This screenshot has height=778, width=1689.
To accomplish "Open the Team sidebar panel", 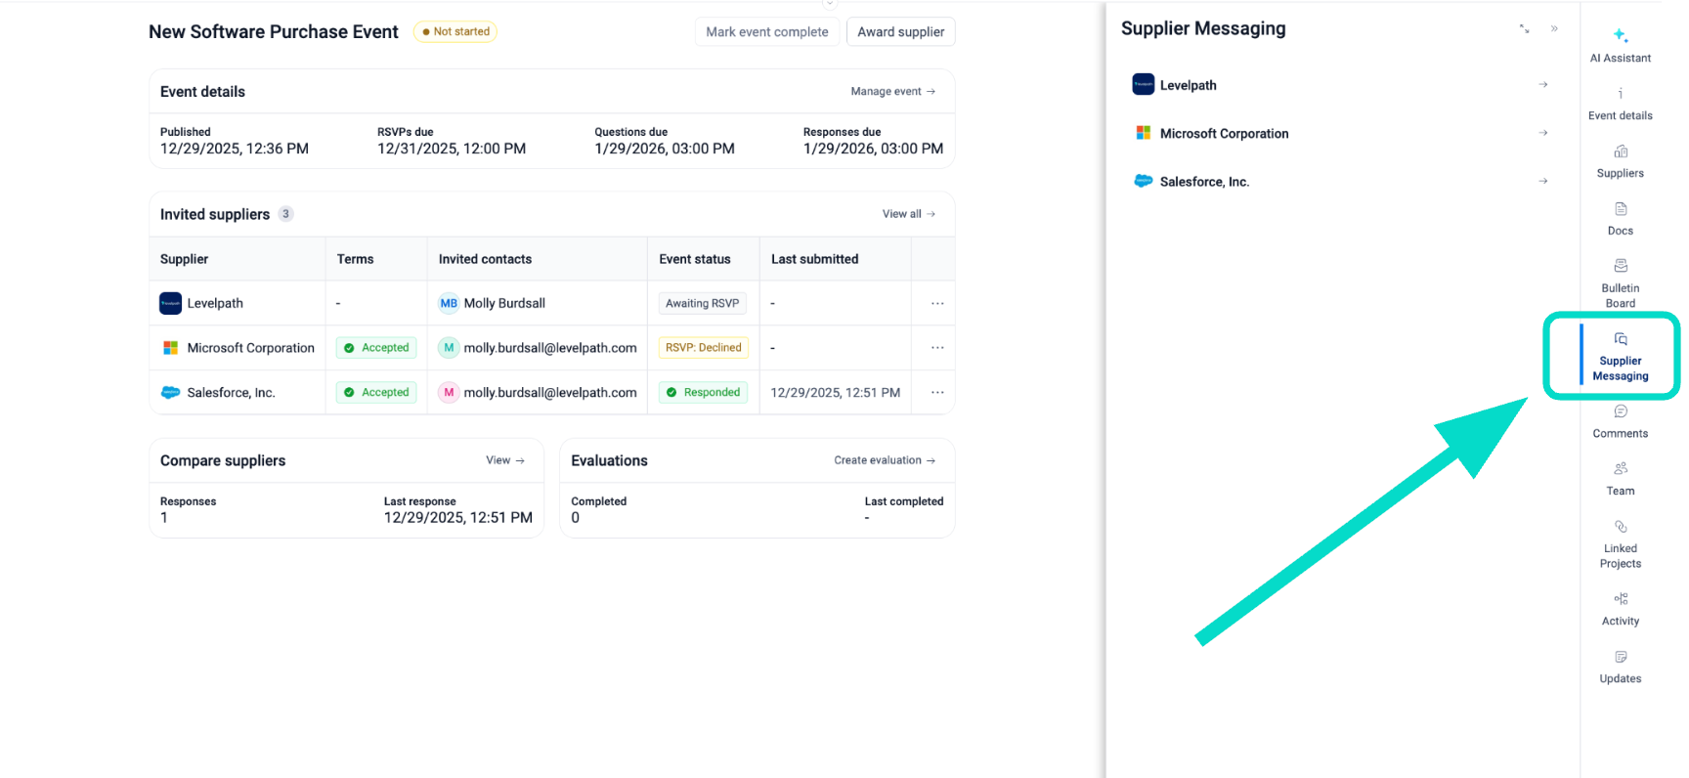I will pyautogui.click(x=1620, y=479).
